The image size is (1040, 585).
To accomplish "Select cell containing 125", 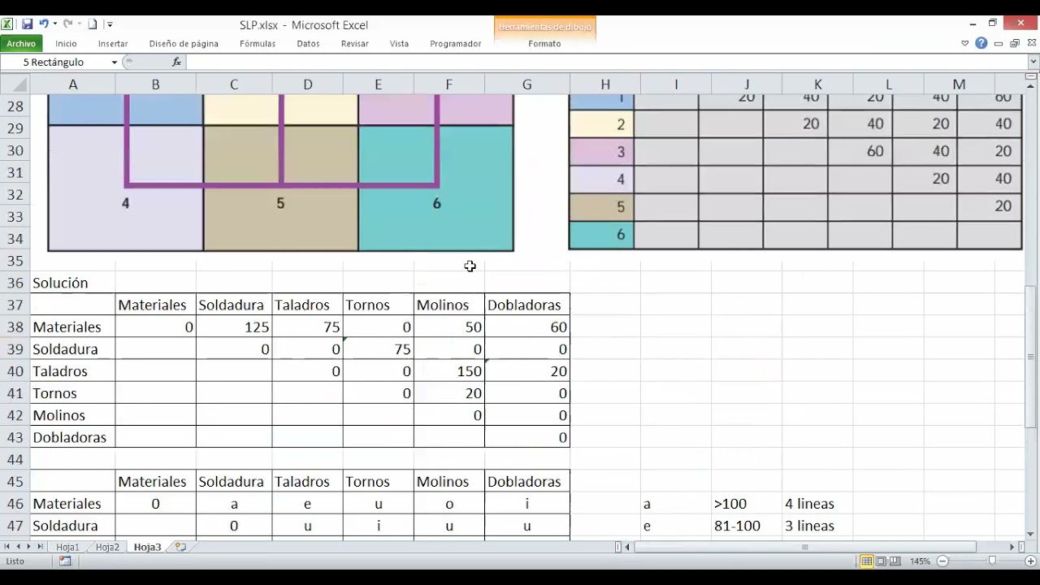I will (x=234, y=327).
